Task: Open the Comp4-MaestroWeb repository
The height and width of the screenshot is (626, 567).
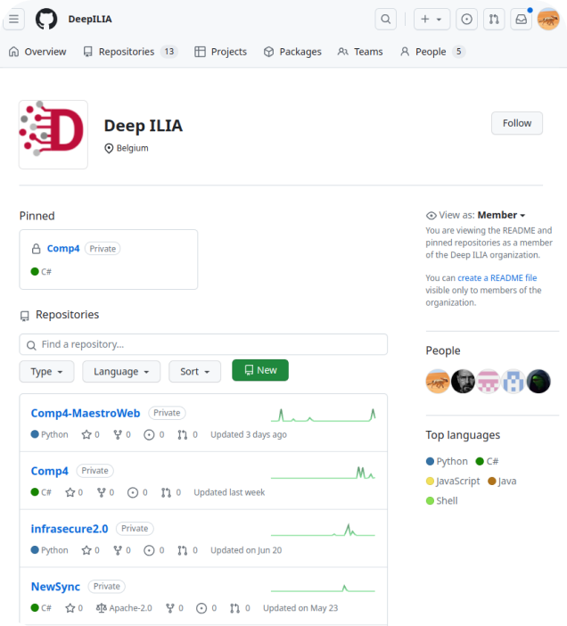Action: click(x=86, y=413)
